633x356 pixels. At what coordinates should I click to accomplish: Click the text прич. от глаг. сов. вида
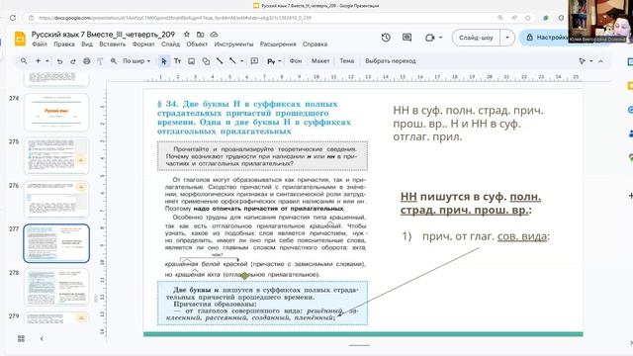(486, 236)
